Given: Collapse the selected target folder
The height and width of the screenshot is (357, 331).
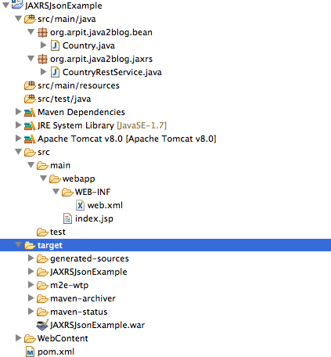Looking at the screenshot, I should click(18, 245).
